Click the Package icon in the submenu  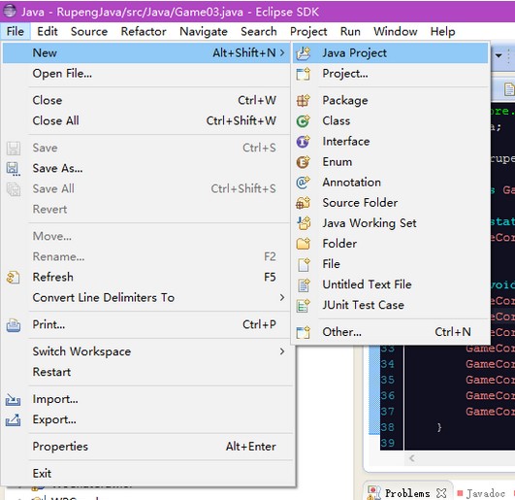tap(304, 101)
